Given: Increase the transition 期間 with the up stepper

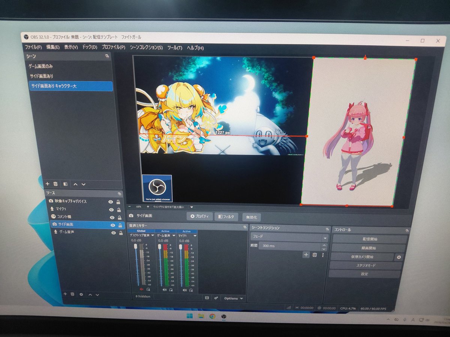Looking at the screenshot, I should coord(324,245).
